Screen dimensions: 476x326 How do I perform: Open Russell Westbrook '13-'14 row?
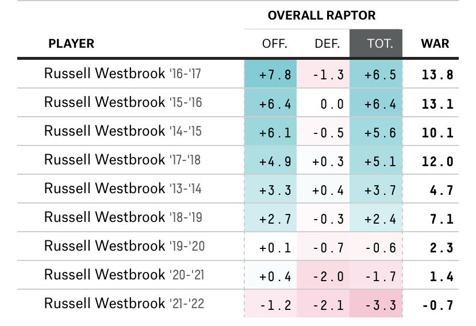point(122,189)
